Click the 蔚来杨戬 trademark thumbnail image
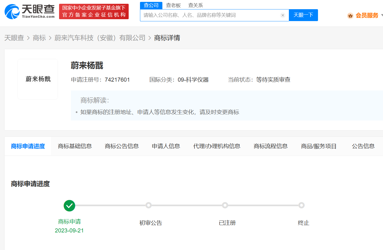Screen dimensions: 383x250 point(38,79)
